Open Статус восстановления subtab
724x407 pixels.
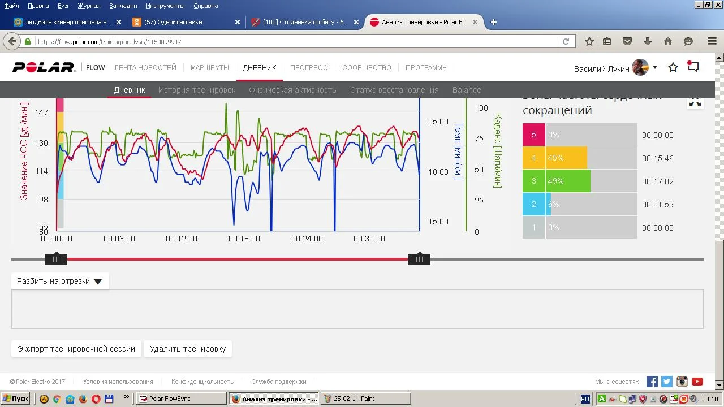[x=394, y=90]
